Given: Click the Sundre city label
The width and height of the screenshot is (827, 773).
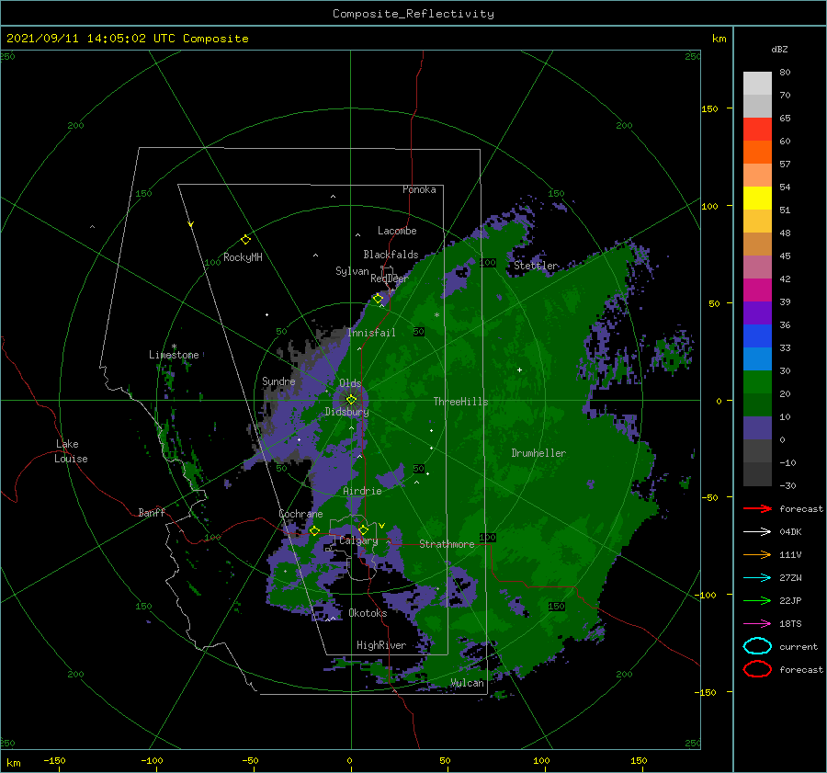Looking at the screenshot, I should (278, 381).
